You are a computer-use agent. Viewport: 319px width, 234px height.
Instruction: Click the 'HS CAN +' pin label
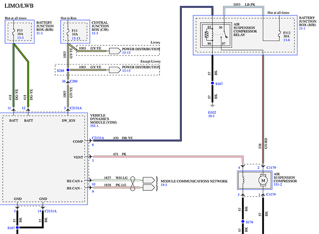click(x=75, y=181)
